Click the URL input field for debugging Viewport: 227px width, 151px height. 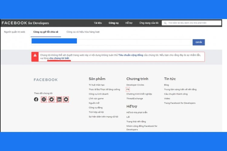(111, 42)
